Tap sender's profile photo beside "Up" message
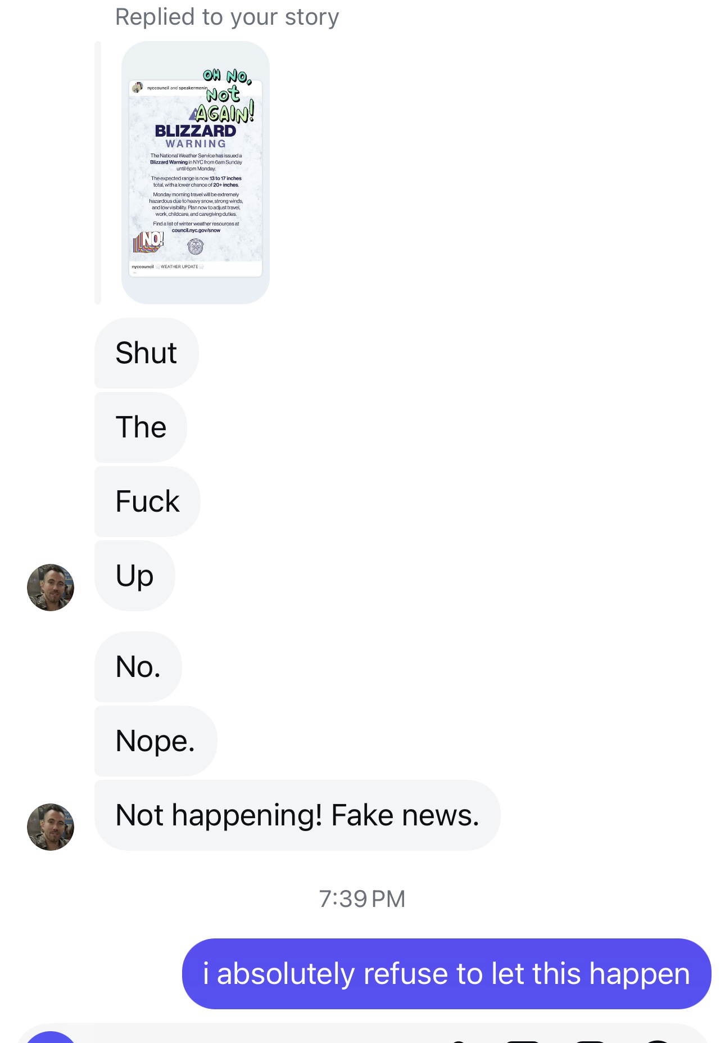This screenshot has height=1043, width=725. 51,588
